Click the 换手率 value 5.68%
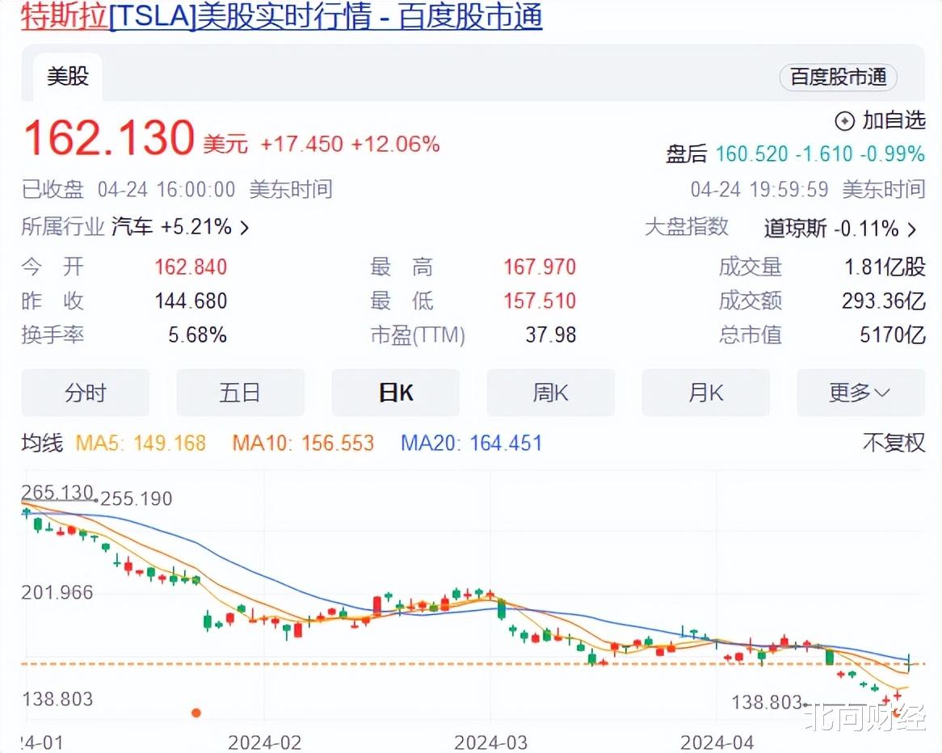 (197, 334)
